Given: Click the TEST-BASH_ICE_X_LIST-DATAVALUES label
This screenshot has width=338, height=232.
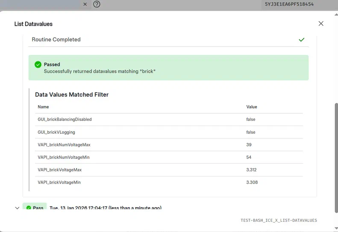Looking at the screenshot, I should [x=279, y=220].
